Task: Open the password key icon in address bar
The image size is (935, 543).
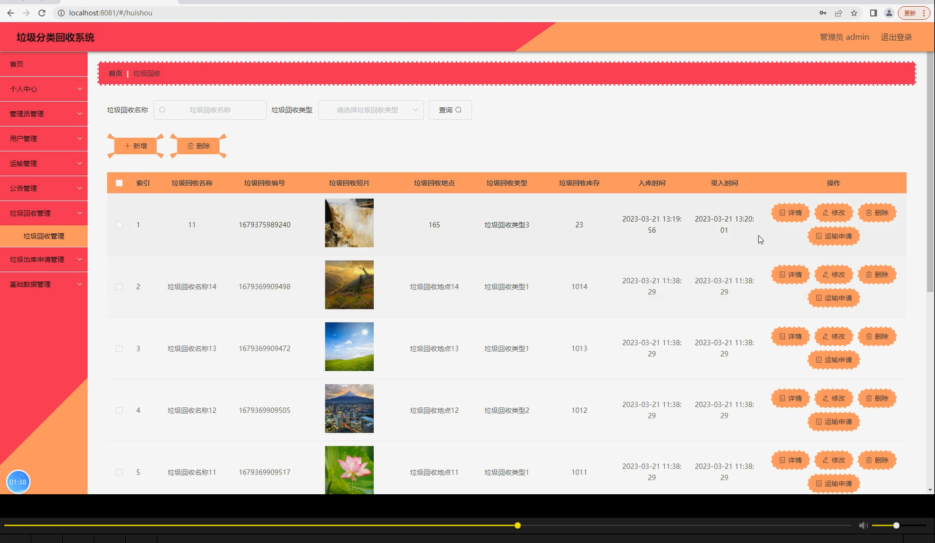Action: [823, 13]
